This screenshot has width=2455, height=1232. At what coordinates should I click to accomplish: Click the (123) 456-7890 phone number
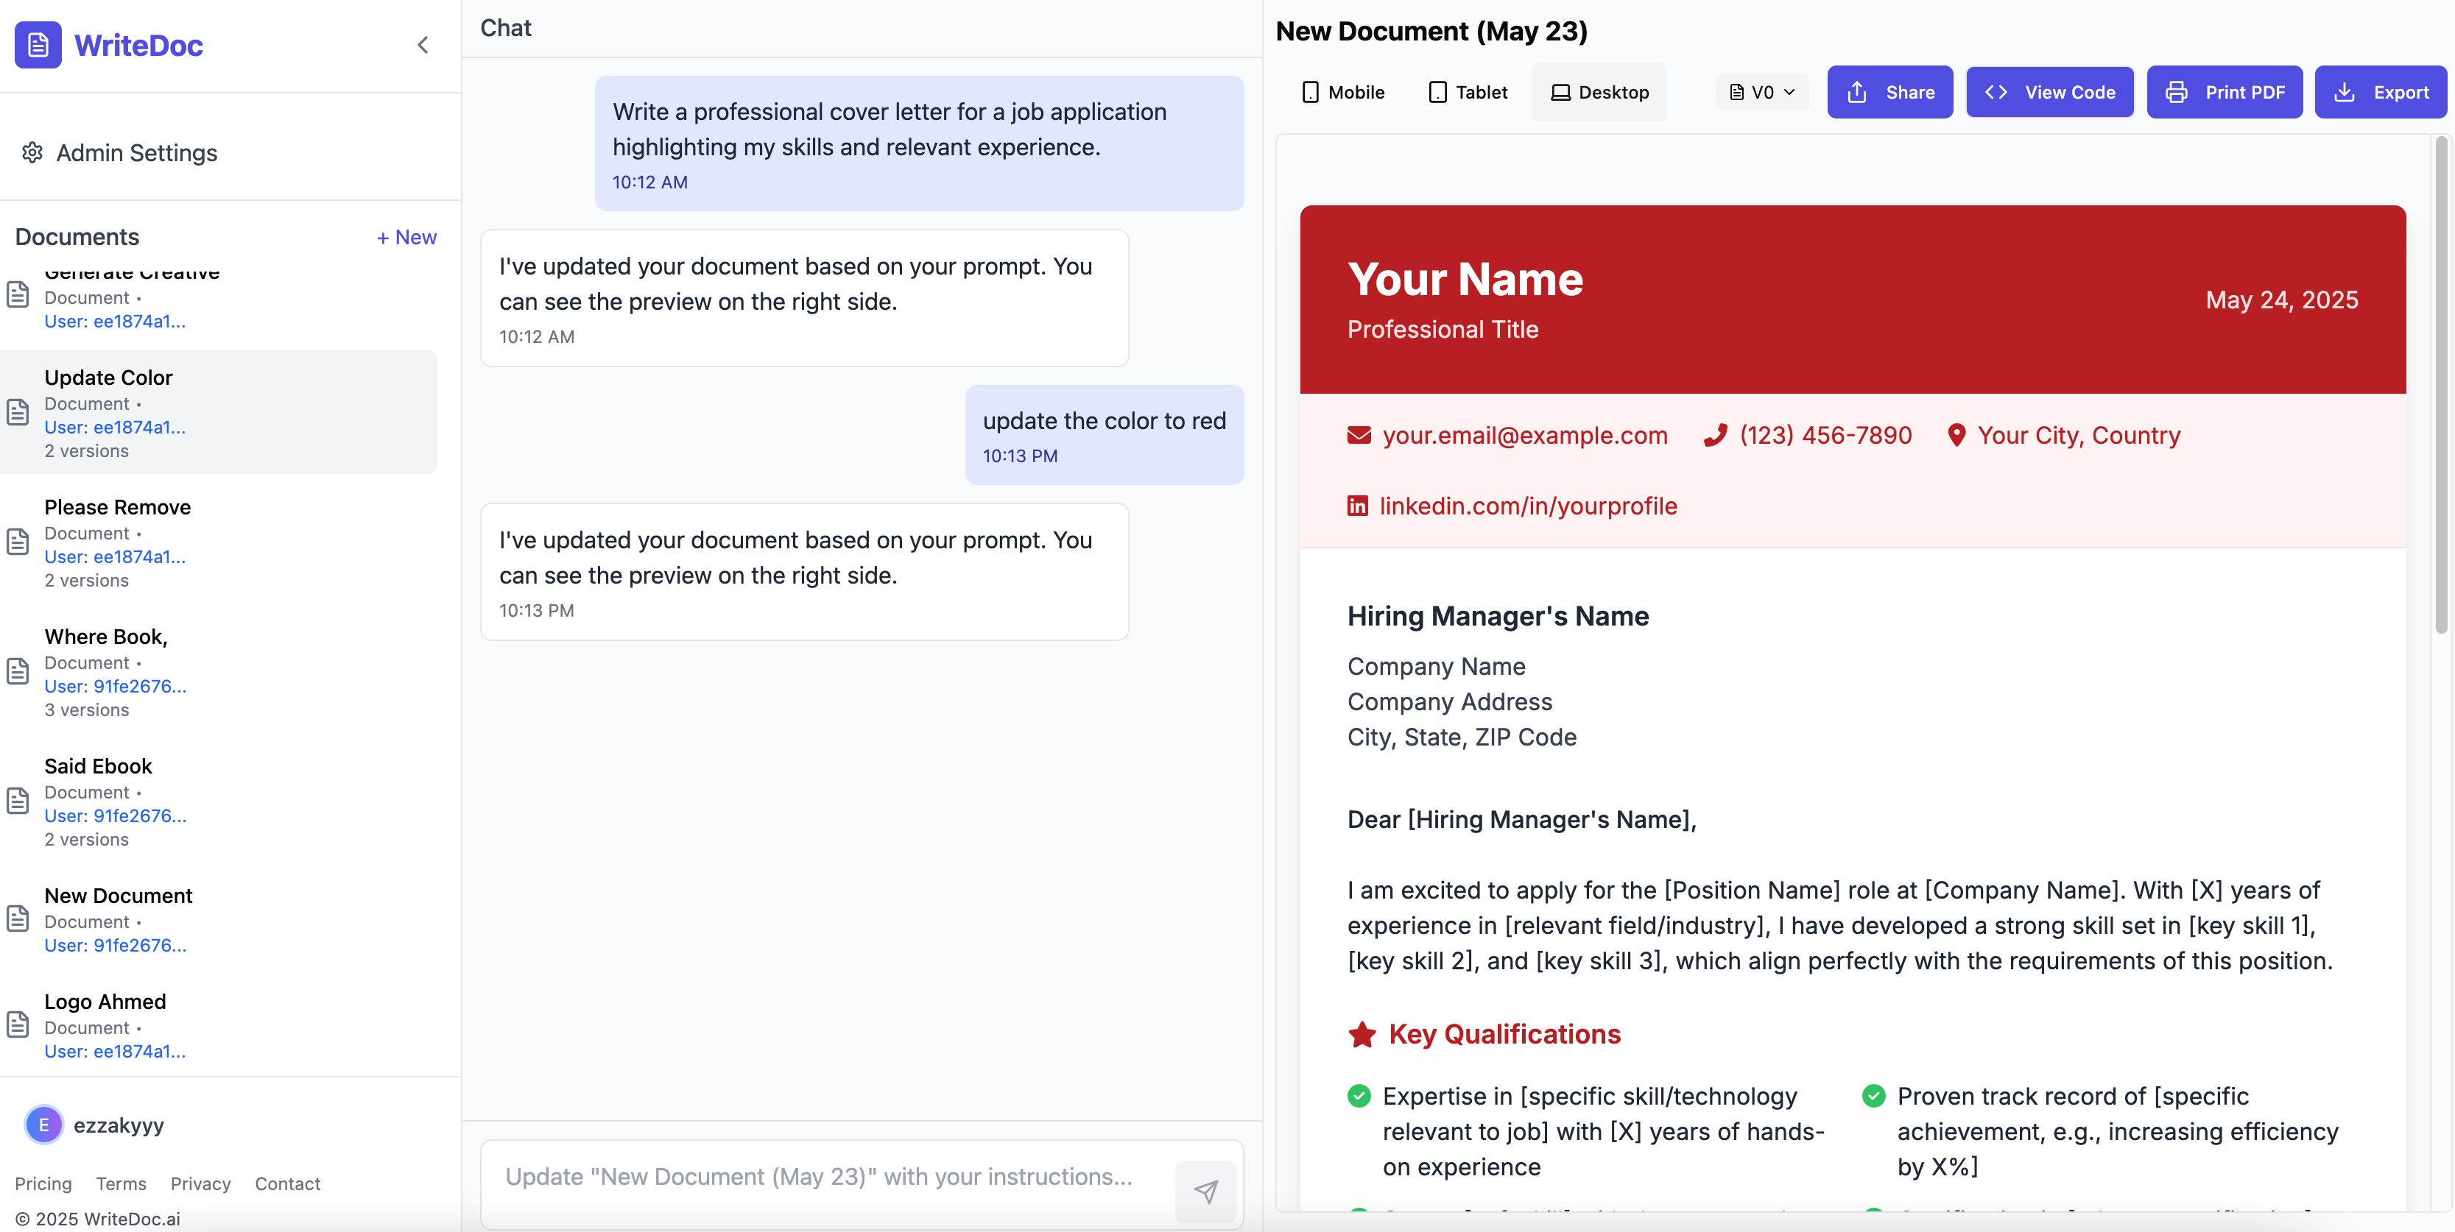pos(1825,436)
